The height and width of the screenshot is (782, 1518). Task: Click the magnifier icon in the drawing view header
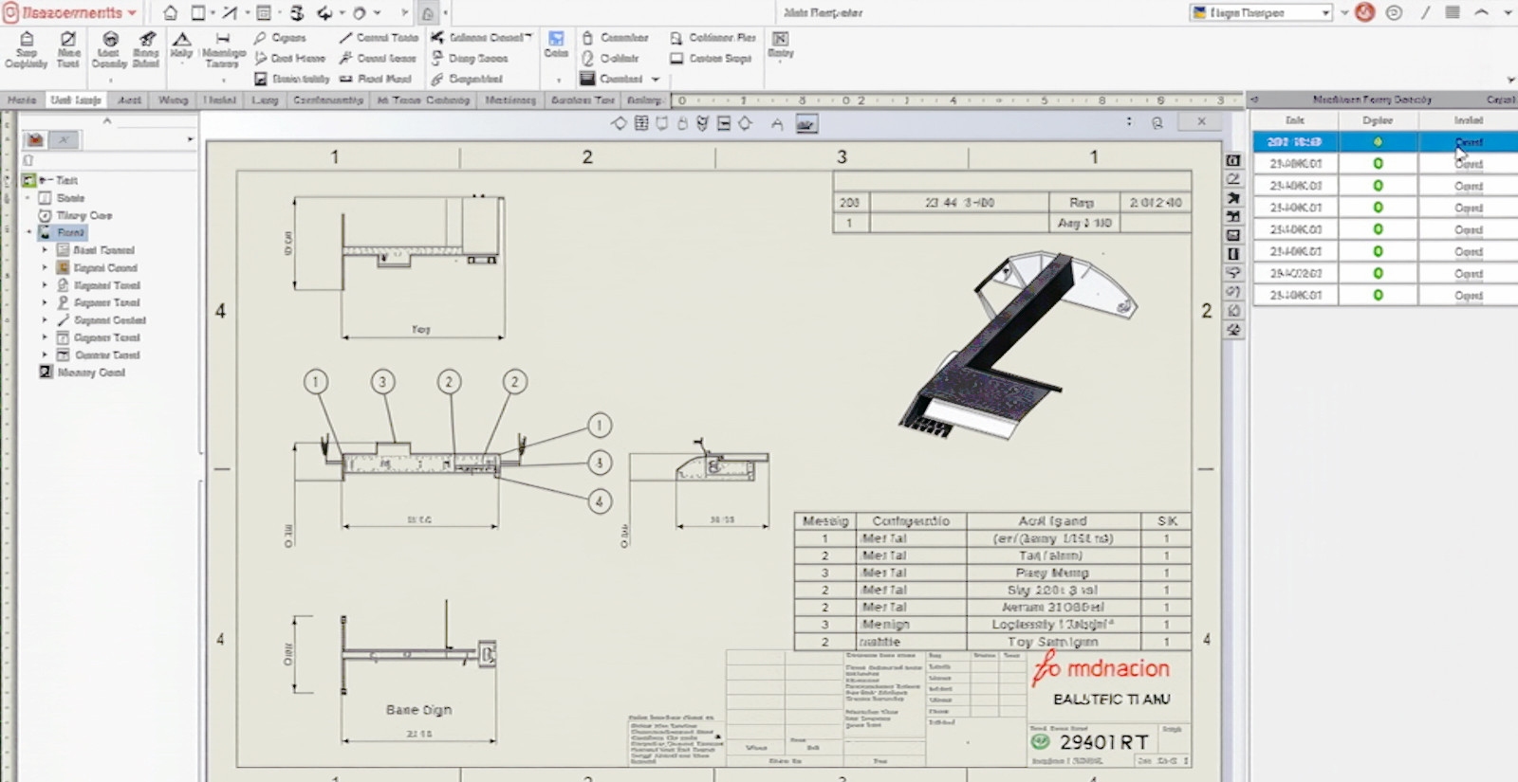(1157, 122)
